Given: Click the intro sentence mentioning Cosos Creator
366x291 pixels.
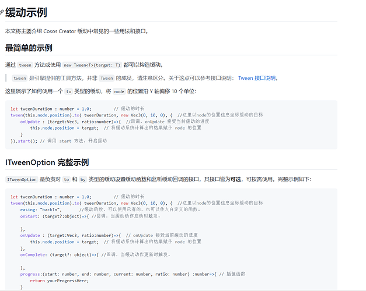Looking at the screenshot, I should [77, 31].
